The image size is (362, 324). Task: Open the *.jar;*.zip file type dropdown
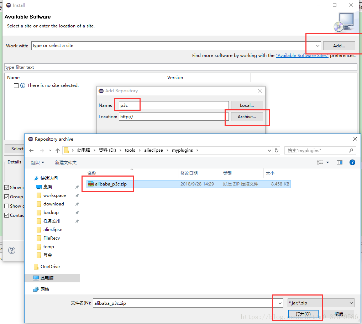(321, 303)
